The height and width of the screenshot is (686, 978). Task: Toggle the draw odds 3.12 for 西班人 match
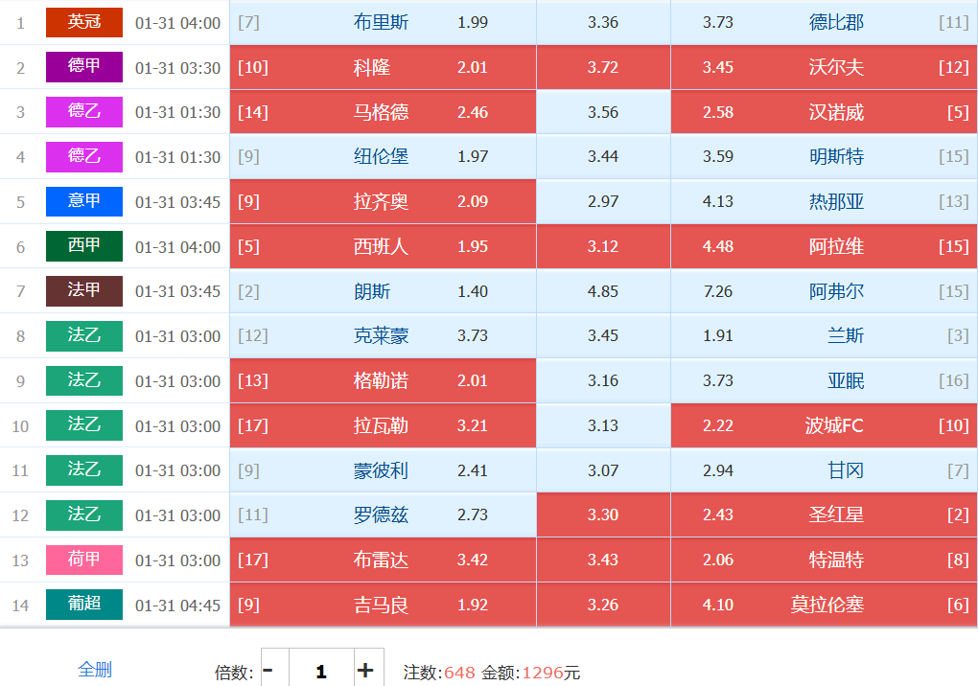(603, 246)
